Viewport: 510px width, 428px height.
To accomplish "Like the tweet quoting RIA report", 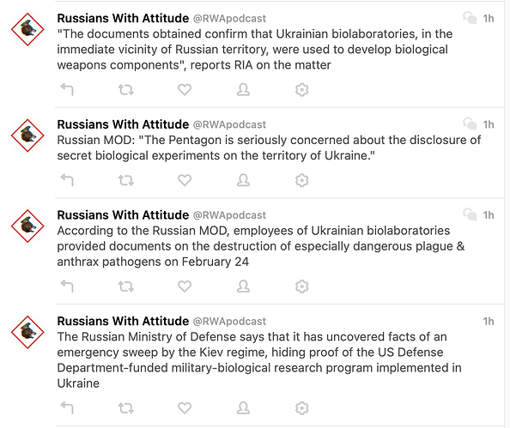I will click(x=185, y=90).
